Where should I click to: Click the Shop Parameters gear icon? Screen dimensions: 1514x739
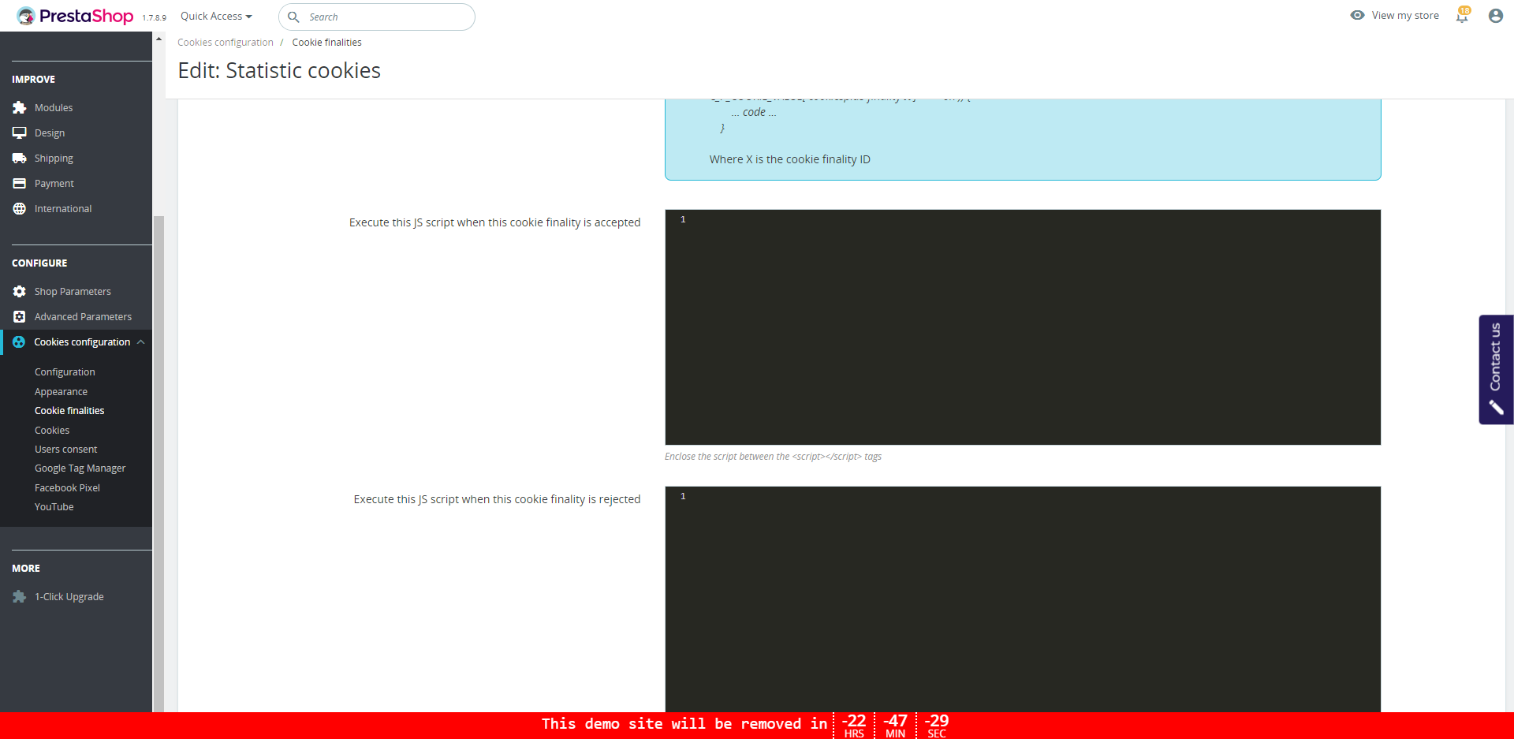click(20, 291)
